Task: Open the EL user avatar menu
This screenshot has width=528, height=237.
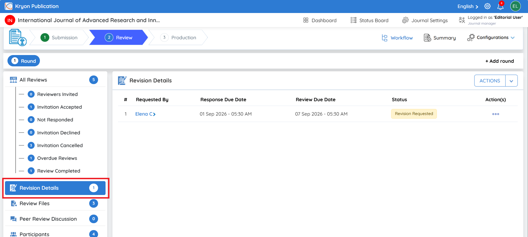Action: pos(515,6)
